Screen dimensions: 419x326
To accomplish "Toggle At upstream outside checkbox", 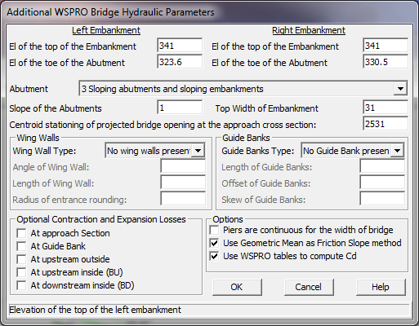I will point(21,259).
